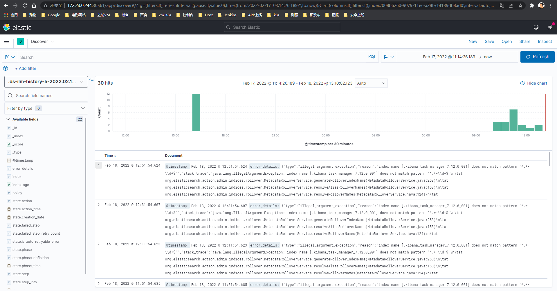Sort by the Time column header
Image resolution: width=557 pixels, height=292 pixels.
coord(110,156)
